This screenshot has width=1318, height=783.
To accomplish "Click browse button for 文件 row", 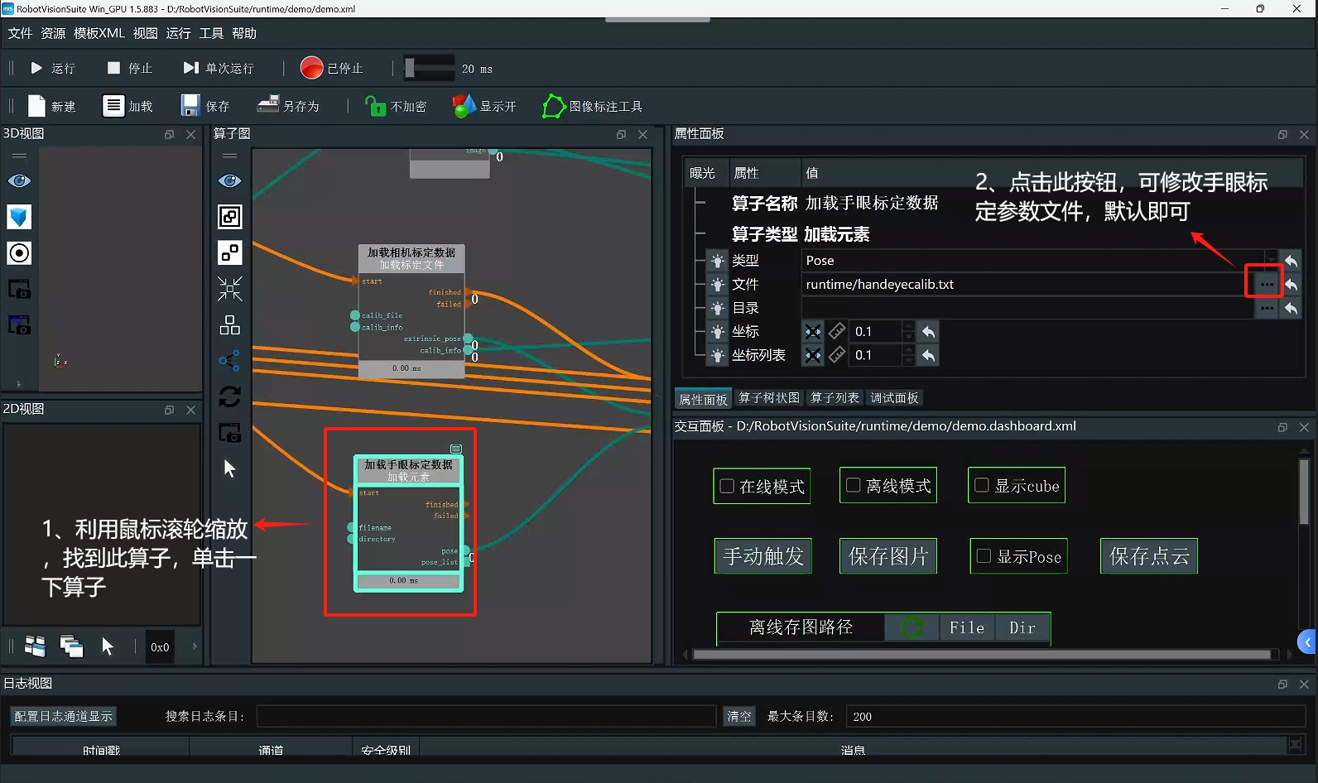I will (1267, 284).
